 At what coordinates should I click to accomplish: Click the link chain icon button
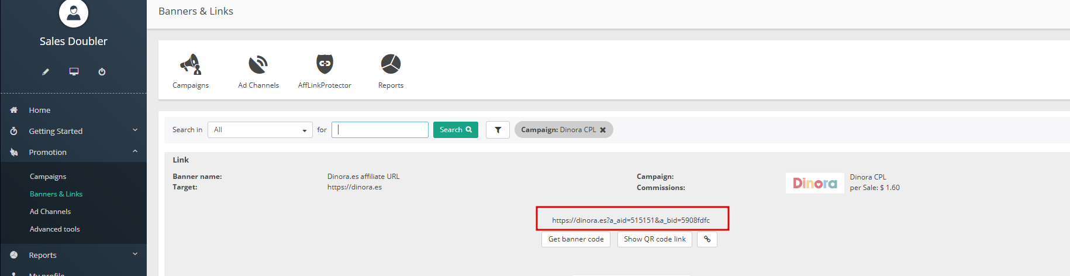point(707,239)
